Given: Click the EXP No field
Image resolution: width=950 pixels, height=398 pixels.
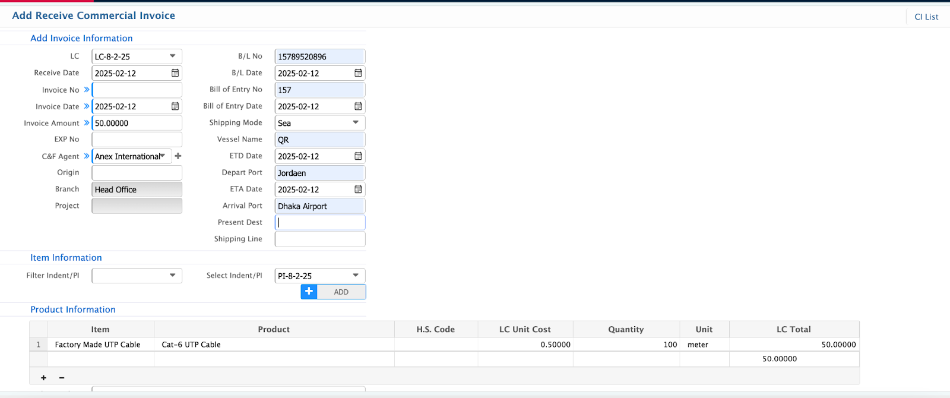Looking at the screenshot, I should point(137,140).
